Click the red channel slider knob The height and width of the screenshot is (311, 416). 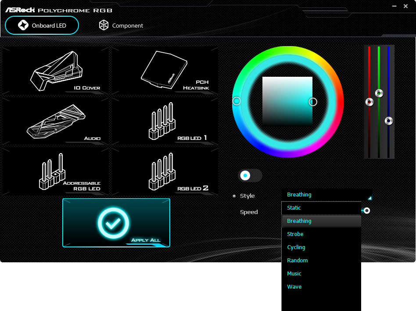point(369,102)
